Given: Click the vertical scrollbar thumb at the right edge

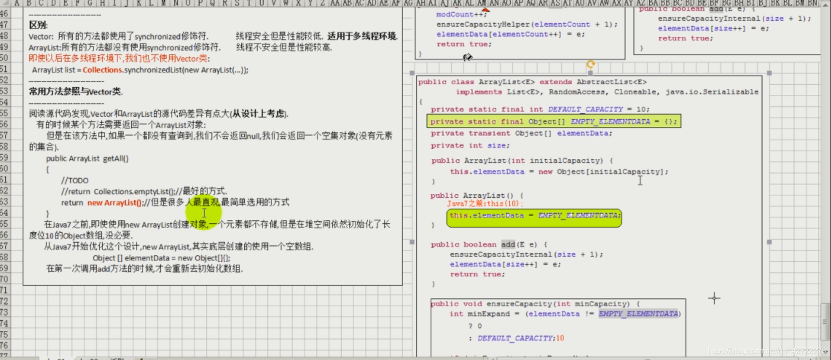Looking at the screenshot, I should pos(826,322).
